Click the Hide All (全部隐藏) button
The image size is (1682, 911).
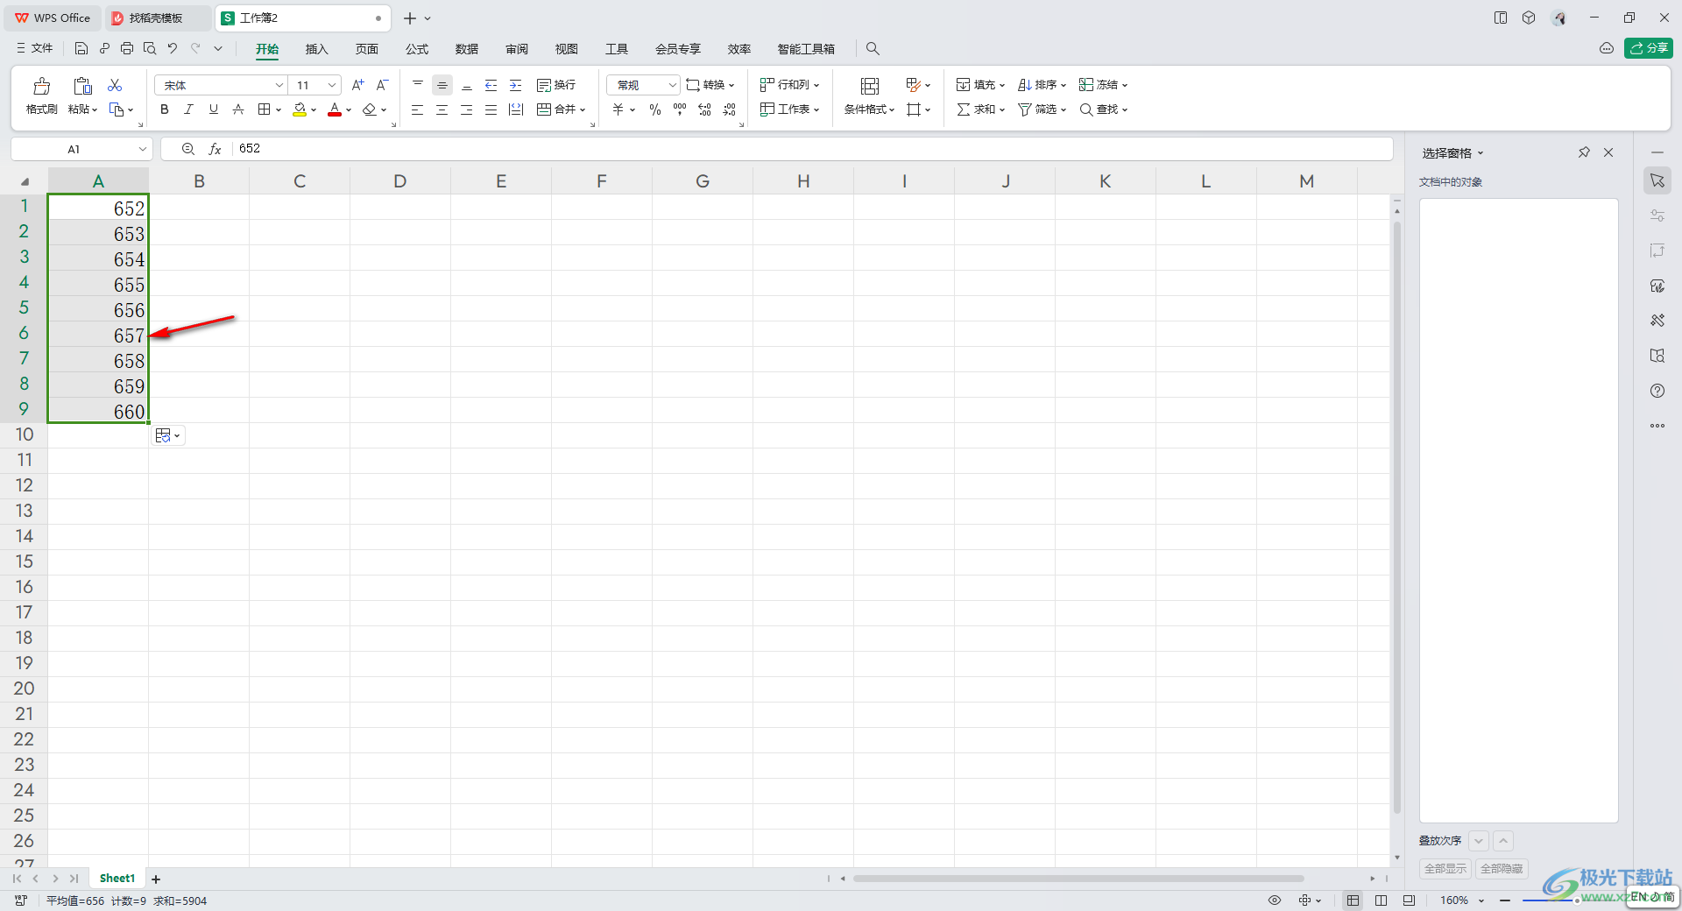tap(1502, 869)
